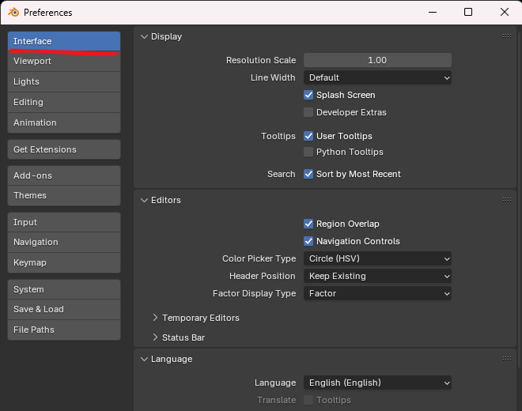This screenshot has height=411, width=522.
Task: Open the Animation preferences tab
Action: coord(64,123)
